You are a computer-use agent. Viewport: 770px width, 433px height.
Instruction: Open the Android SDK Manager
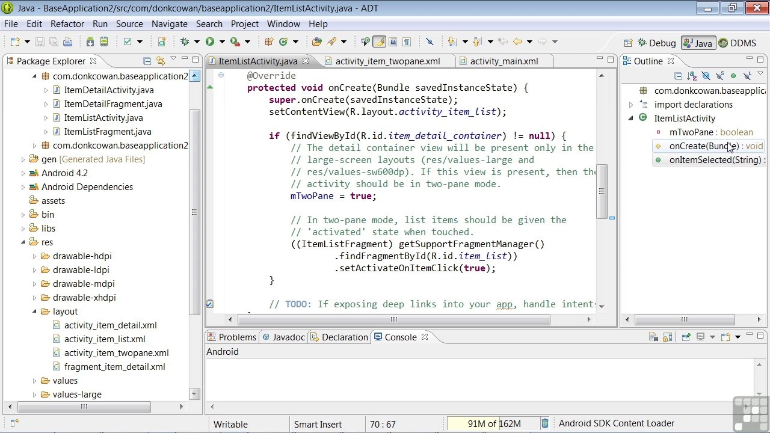click(x=90, y=41)
